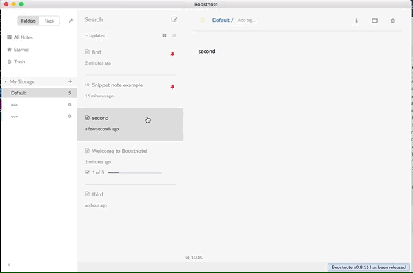Click the document icon of the 'first' note

coord(87,52)
